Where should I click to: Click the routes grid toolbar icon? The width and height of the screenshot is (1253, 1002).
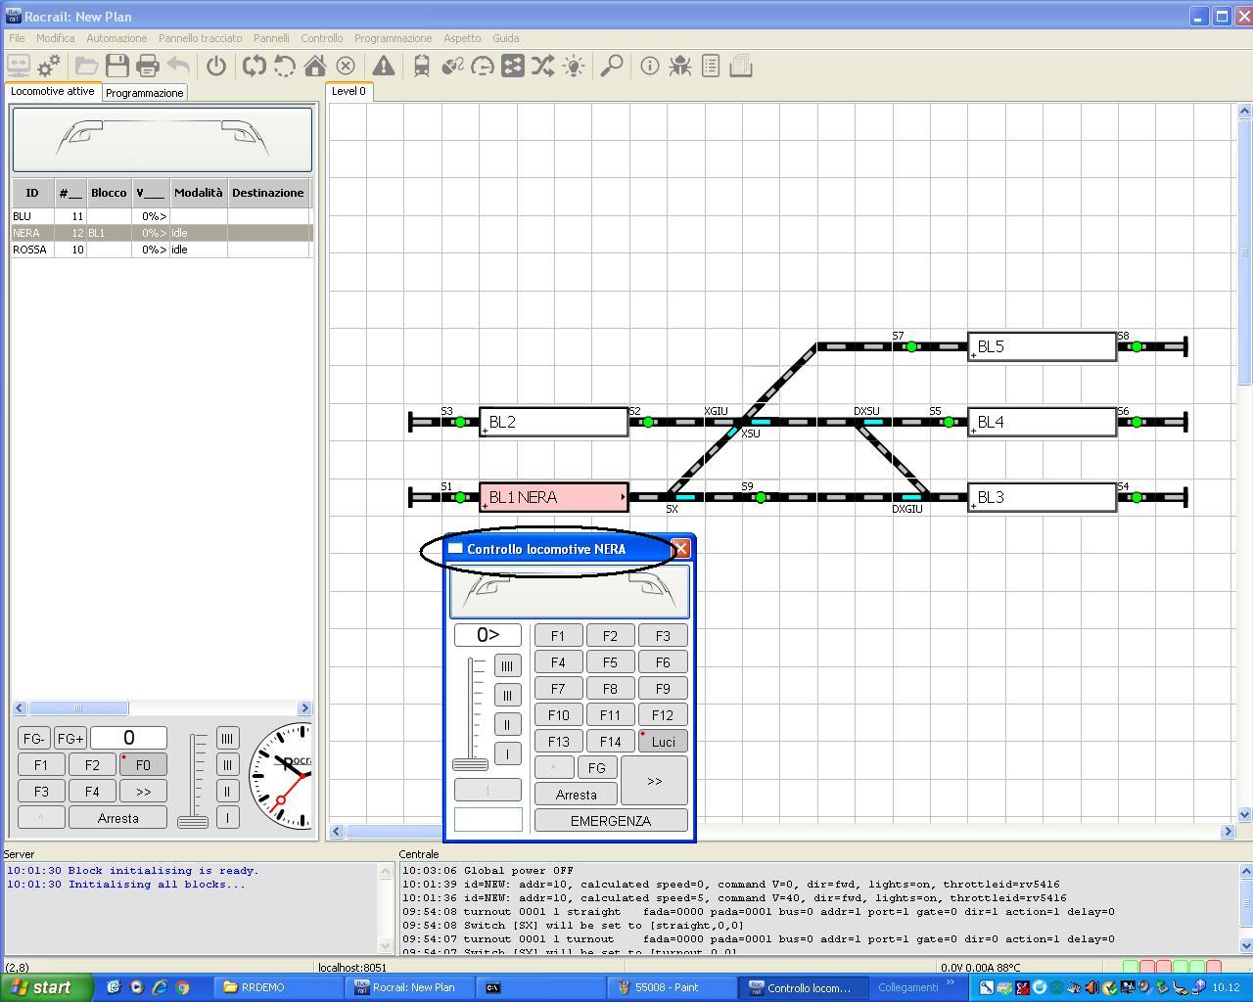coord(513,66)
